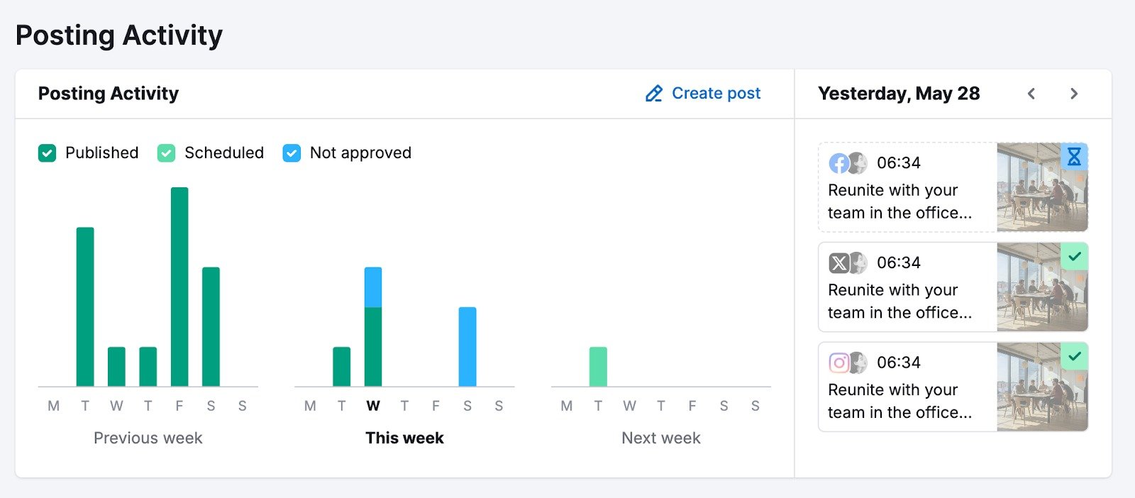Viewport: 1135px width, 498px height.
Task: Uncheck the Scheduled filter
Action: [x=166, y=153]
